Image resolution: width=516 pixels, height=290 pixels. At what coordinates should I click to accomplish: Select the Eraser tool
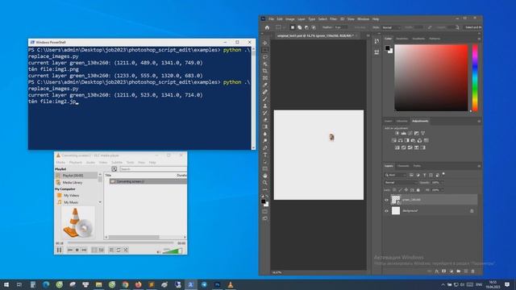point(265,120)
